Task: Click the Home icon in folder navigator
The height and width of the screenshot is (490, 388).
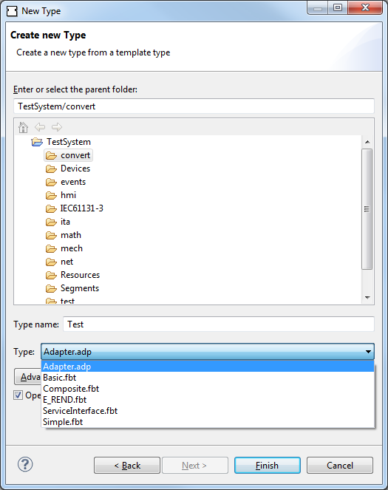Action: point(23,127)
